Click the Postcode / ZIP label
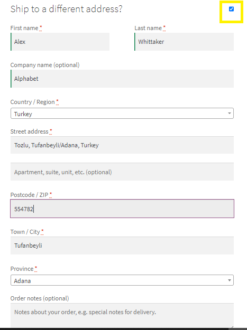 coord(29,195)
